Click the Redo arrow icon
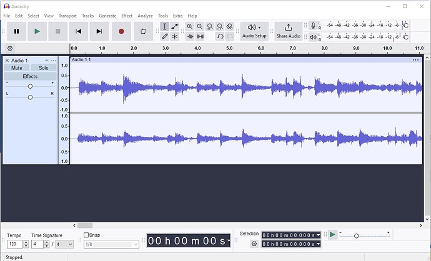The height and width of the screenshot is (261, 431). tap(230, 36)
